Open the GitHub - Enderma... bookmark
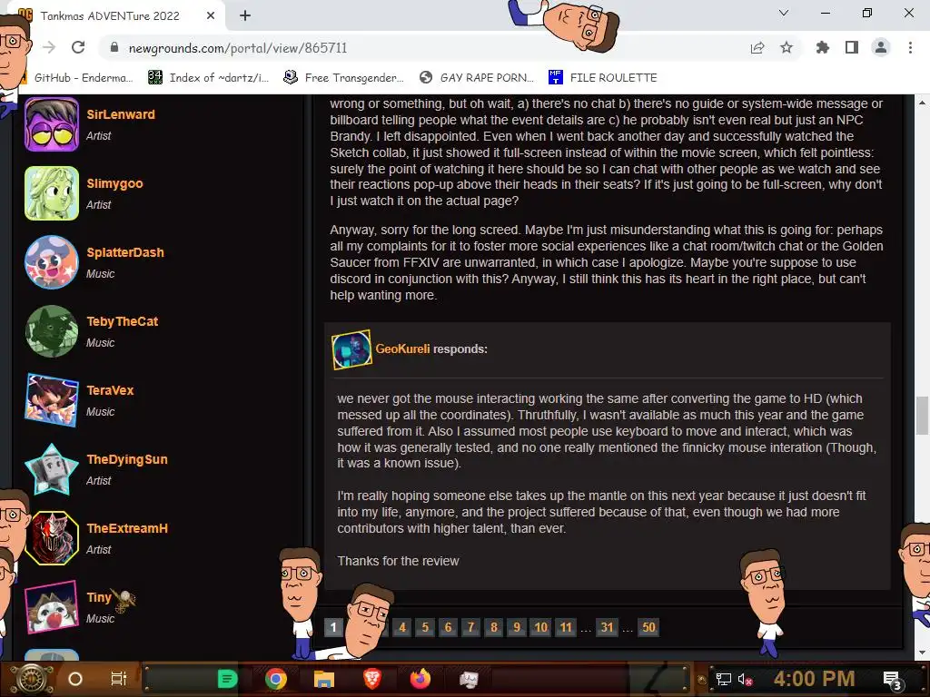 pos(77,78)
